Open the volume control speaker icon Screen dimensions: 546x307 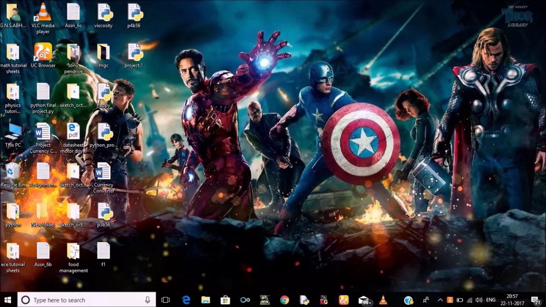[479, 300]
